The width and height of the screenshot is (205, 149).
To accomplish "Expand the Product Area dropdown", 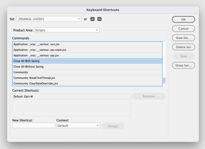I will coord(67,30).
